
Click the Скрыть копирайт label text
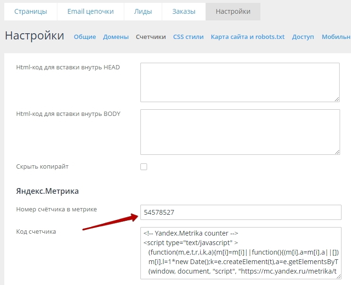42,167
